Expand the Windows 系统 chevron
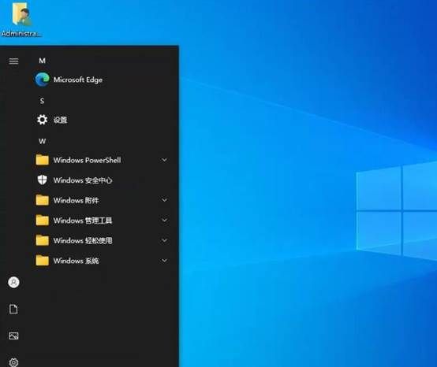The width and height of the screenshot is (437, 367). pyautogui.click(x=164, y=261)
